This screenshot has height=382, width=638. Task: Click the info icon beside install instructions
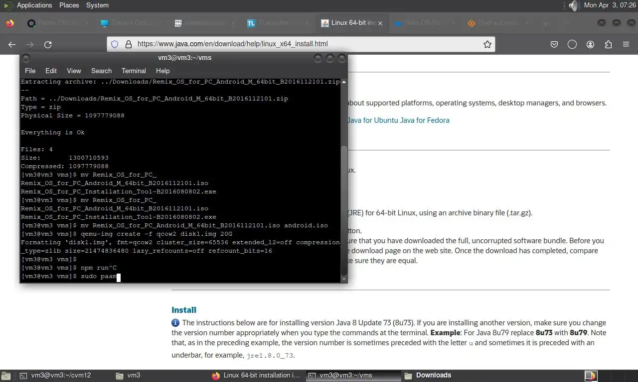click(175, 323)
